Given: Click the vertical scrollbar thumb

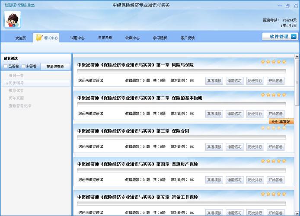Looking at the screenshot, I should click(297, 82).
